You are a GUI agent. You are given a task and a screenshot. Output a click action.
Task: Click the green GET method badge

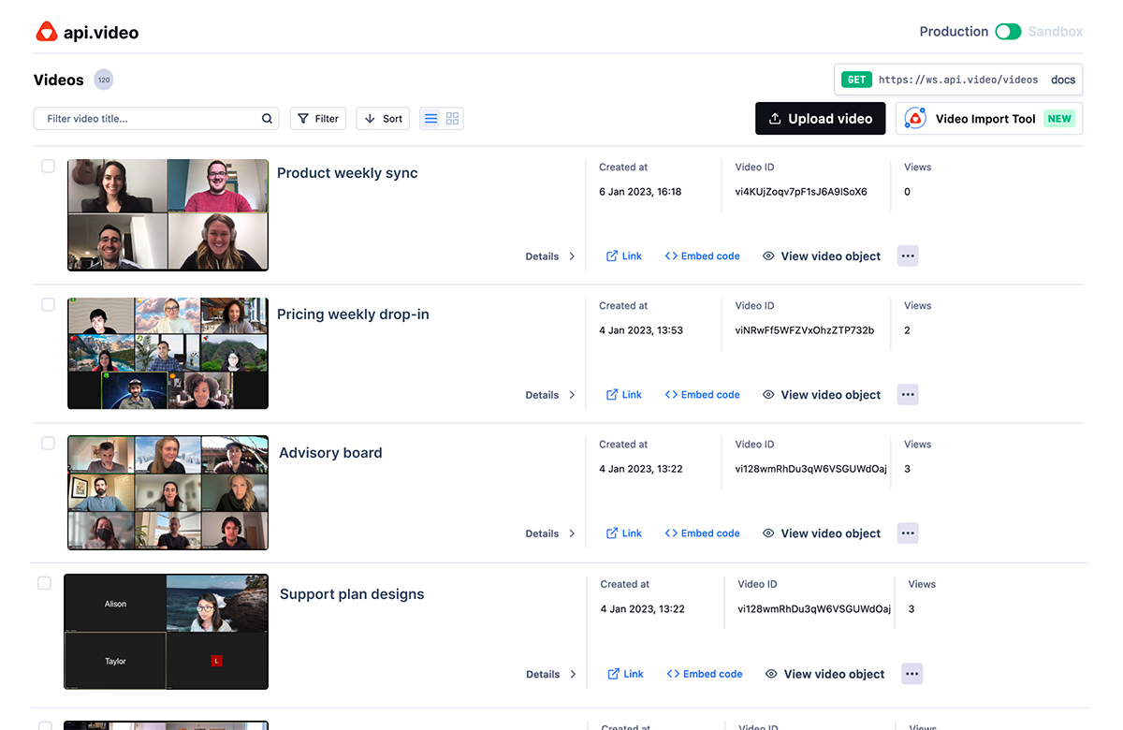tap(856, 80)
